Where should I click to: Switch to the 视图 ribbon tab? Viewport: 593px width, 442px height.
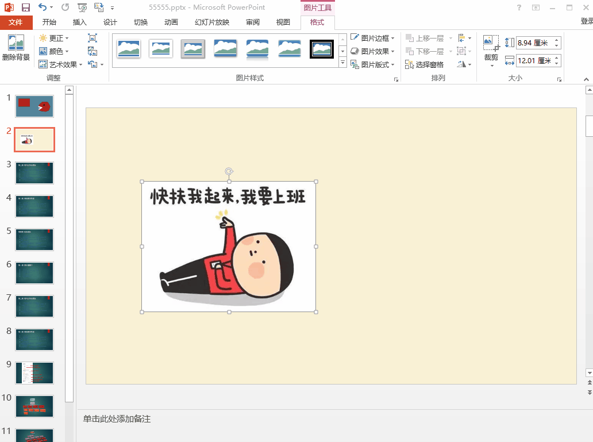tap(283, 22)
